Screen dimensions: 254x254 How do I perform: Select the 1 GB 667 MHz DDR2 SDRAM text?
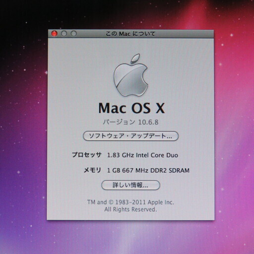point(148,170)
